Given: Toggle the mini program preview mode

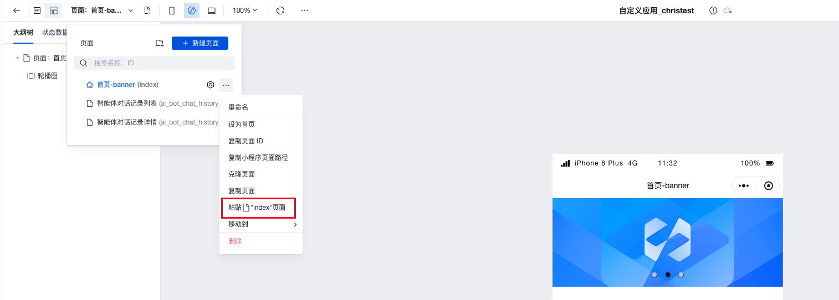Looking at the screenshot, I should point(192,11).
